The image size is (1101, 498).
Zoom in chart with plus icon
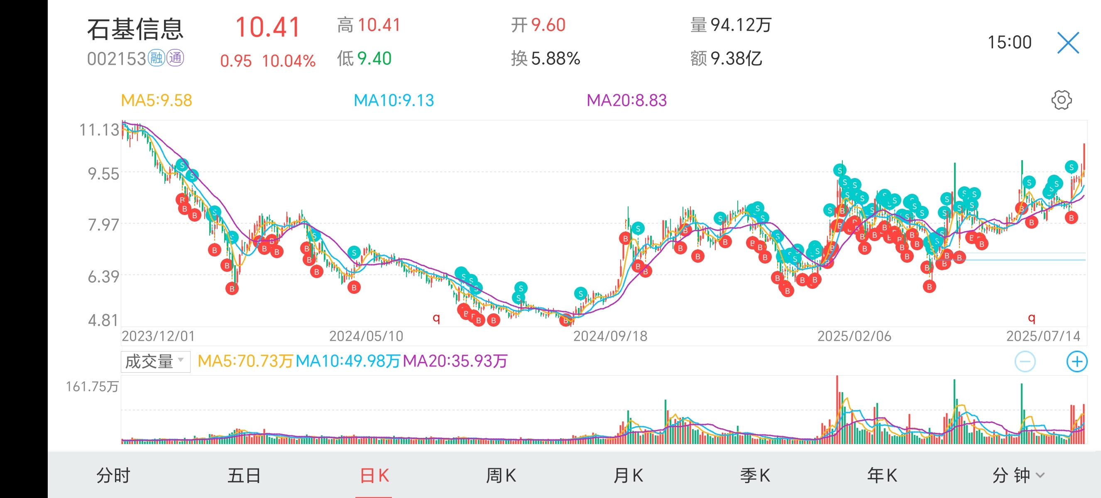click(x=1077, y=362)
